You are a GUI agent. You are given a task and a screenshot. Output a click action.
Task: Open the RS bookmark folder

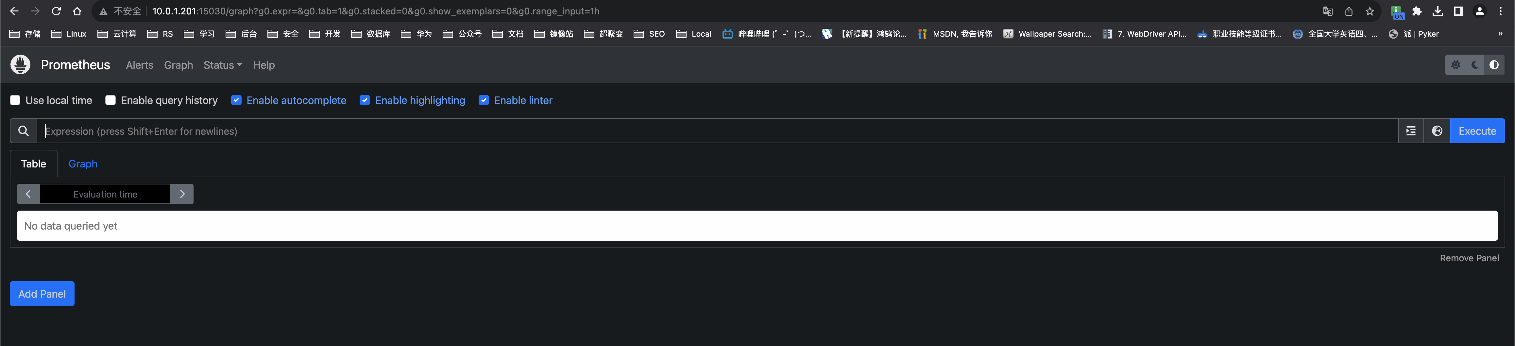pyautogui.click(x=160, y=34)
